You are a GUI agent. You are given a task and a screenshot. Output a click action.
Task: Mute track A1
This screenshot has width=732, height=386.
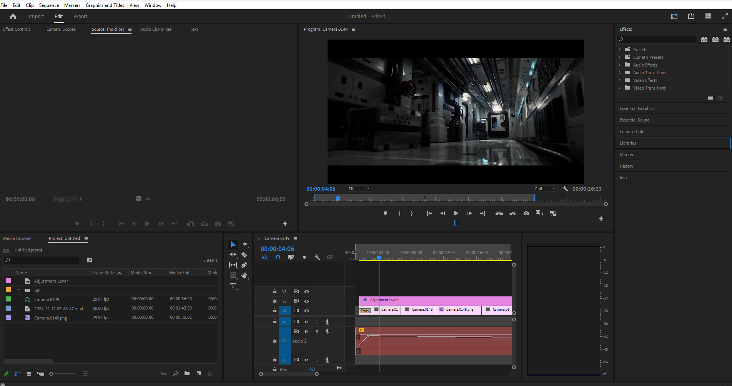tap(306, 322)
